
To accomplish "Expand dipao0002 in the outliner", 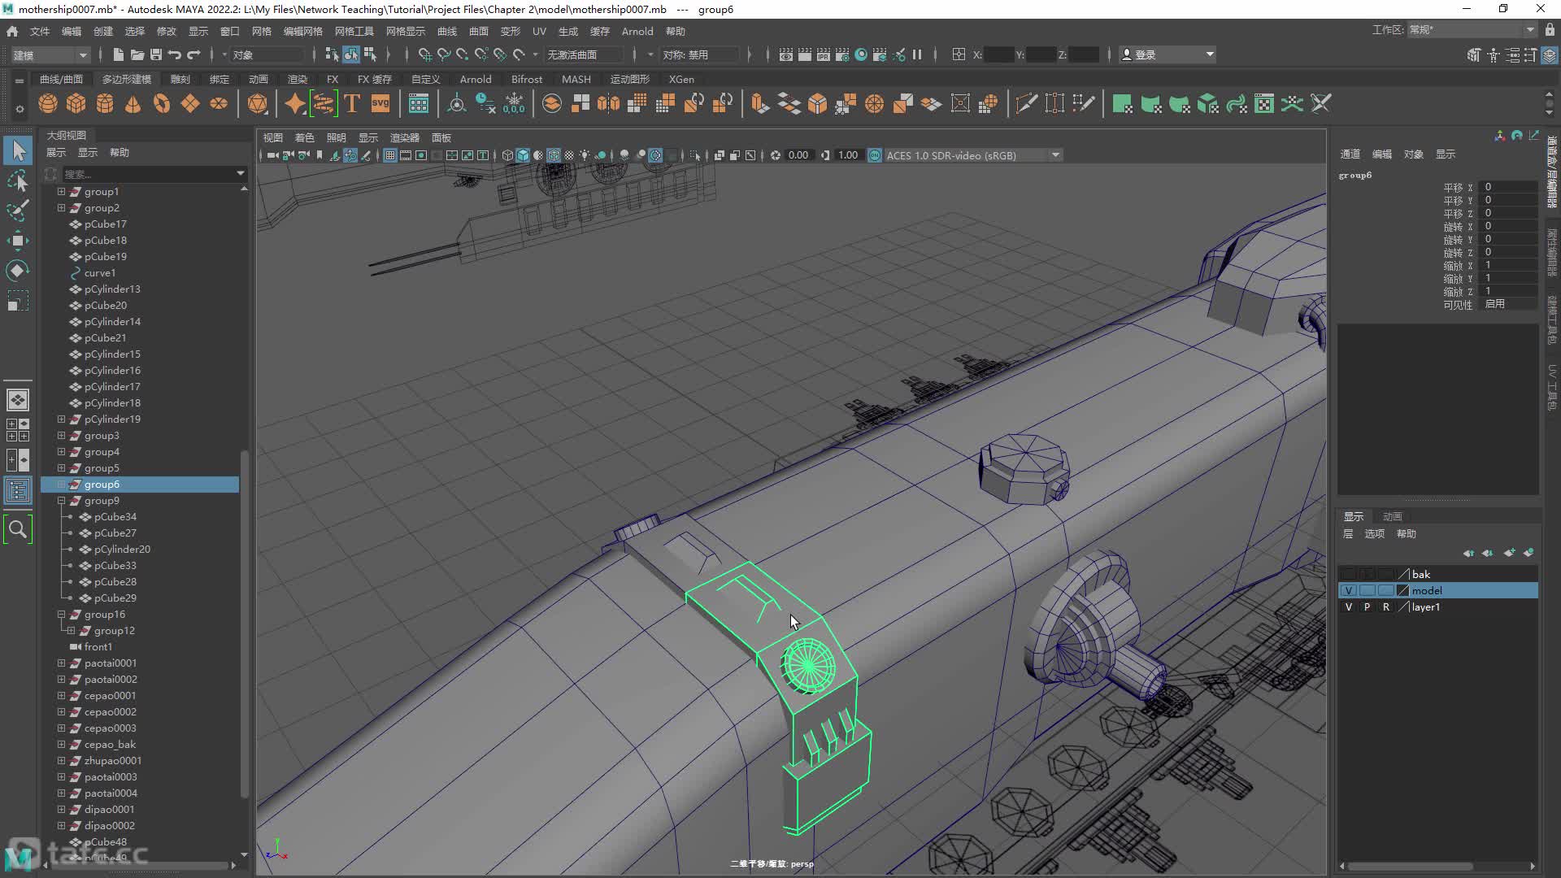I will [61, 826].
